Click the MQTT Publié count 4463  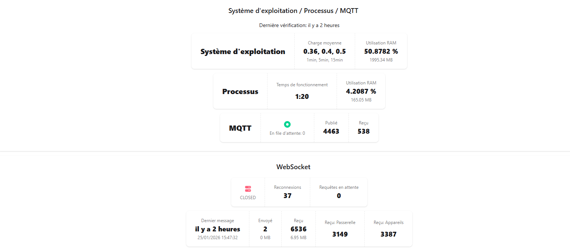(x=331, y=131)
